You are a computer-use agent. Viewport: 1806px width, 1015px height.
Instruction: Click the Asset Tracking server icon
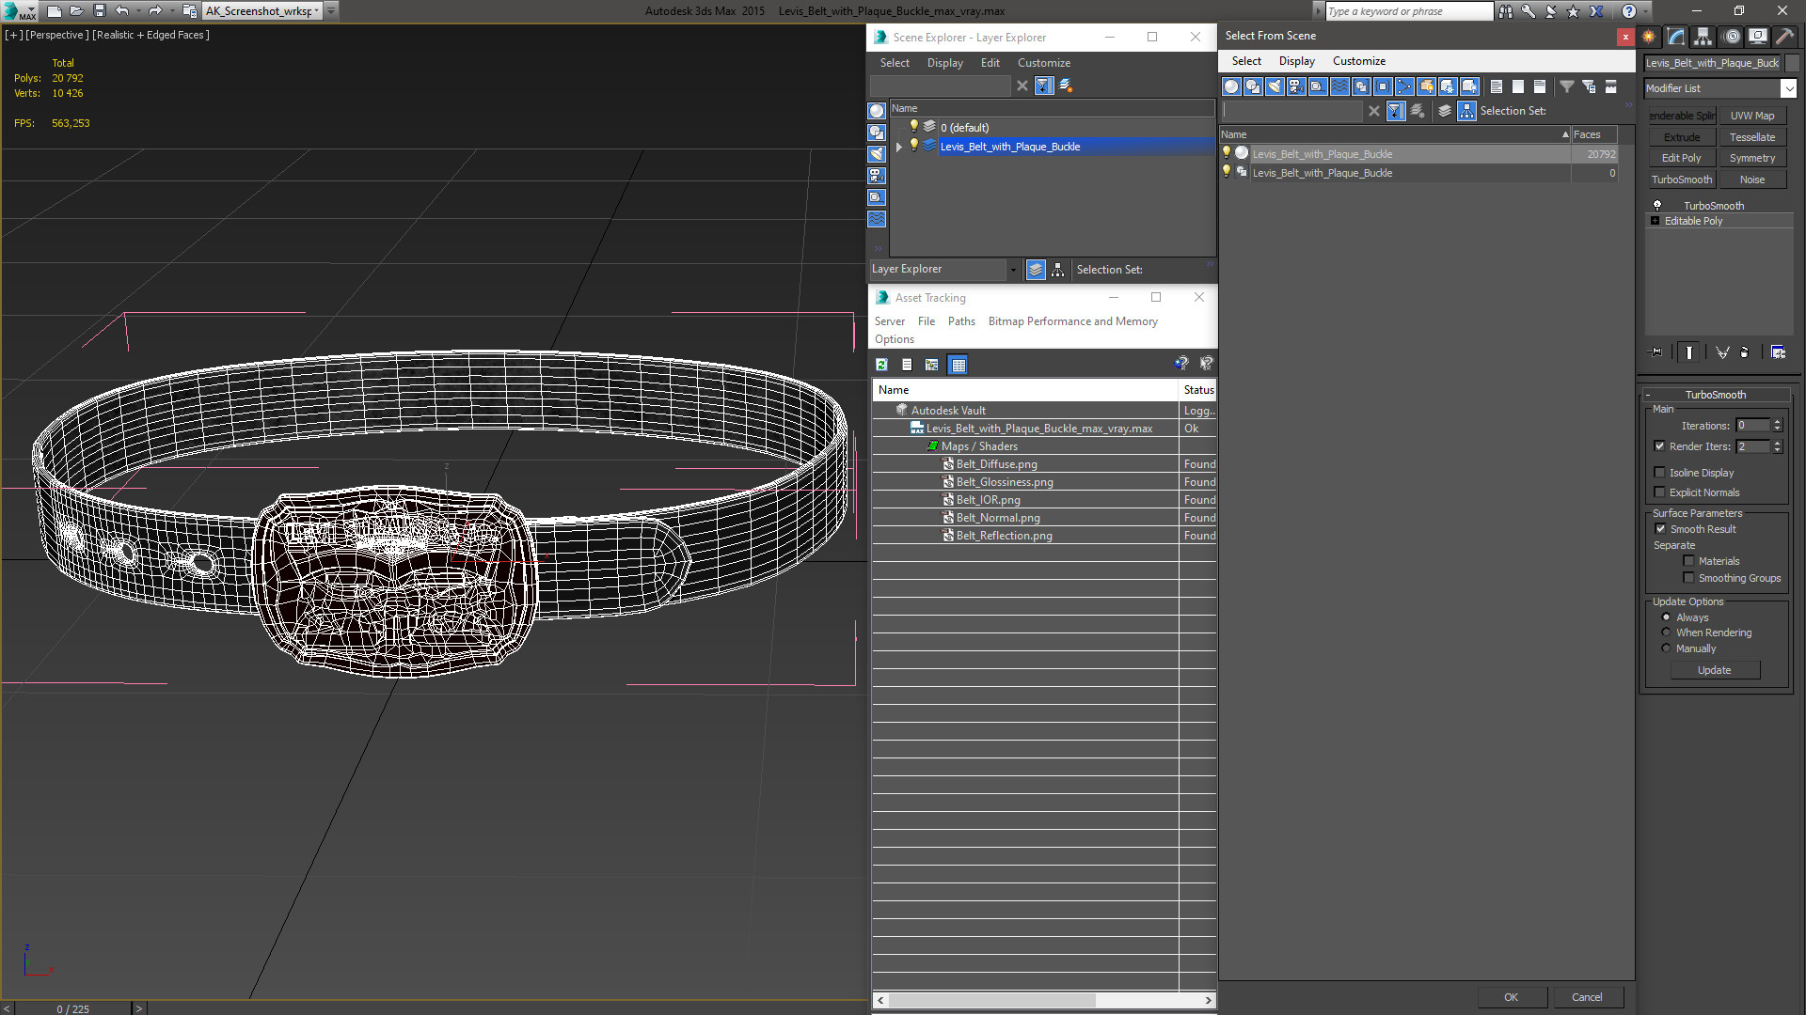point(889,320)
